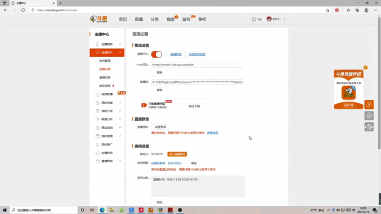The image size is (381, 214).
Task: Click the Douyu logo in header
Action: tap(99, 19)
